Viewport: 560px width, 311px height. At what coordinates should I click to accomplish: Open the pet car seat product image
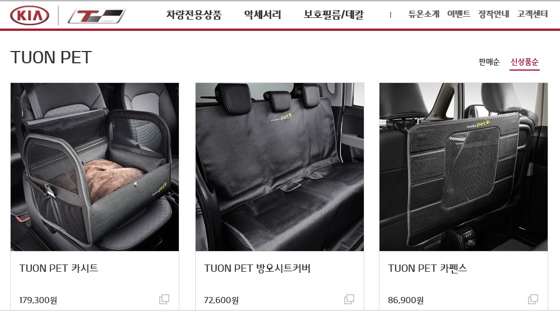click(95, 167)
